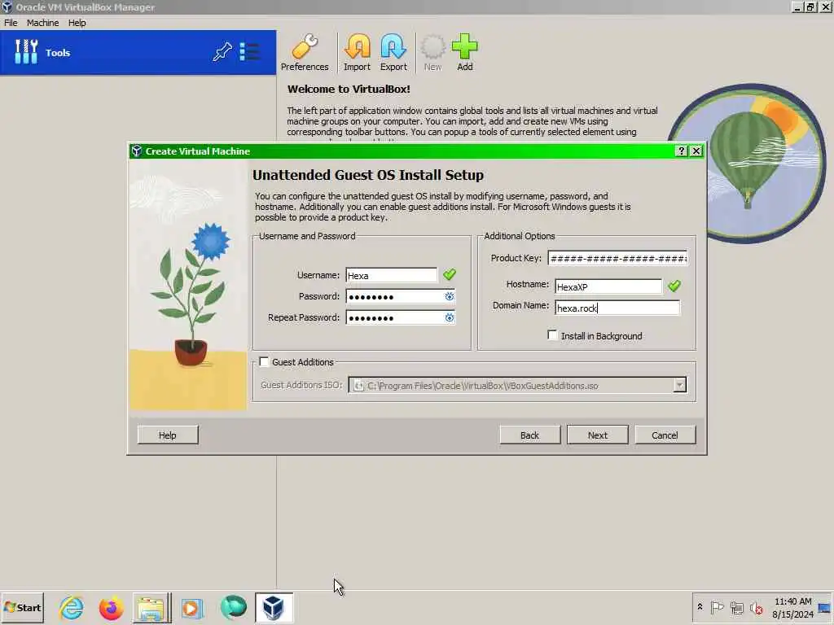Image resolution: width=834 pixels, height=625 pixels.
Task: Click the pin icon in Tools header
Action: click(x=222, y=52)
